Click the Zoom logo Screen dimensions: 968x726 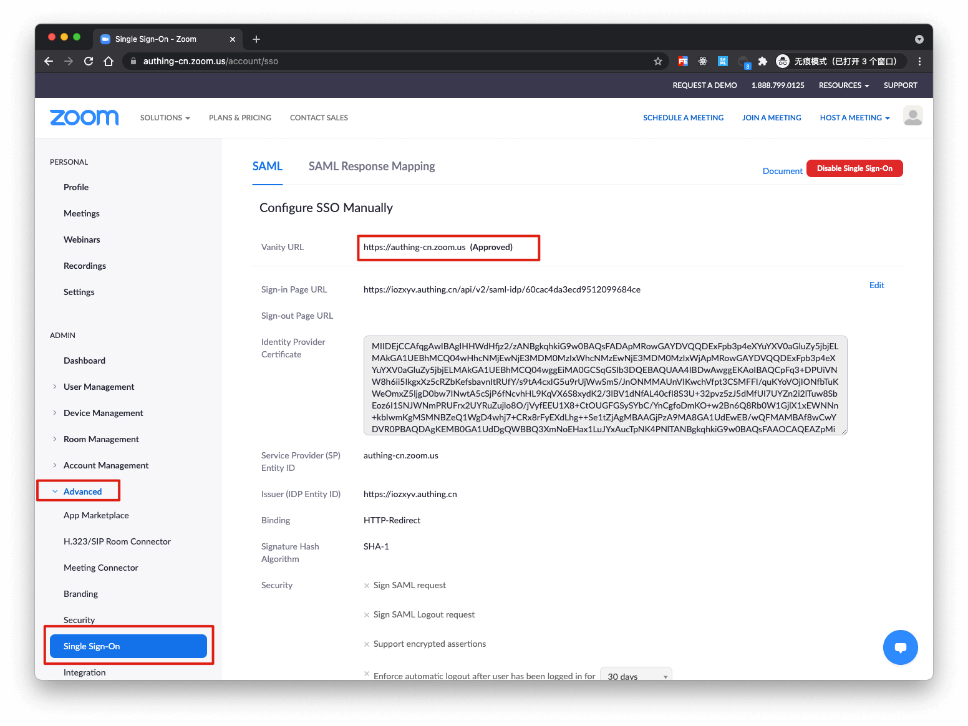coord(84,117)
